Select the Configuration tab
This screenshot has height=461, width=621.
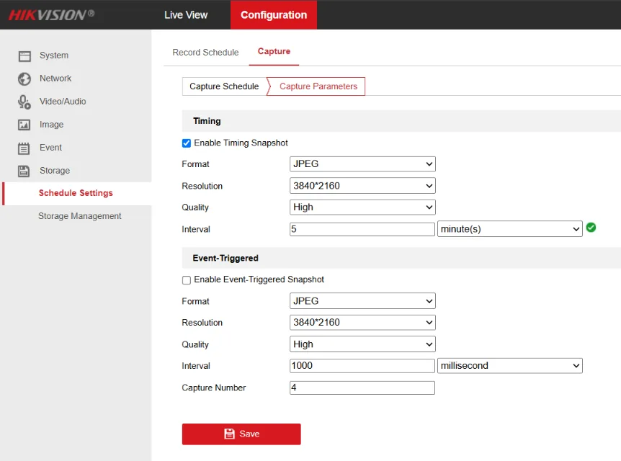pos(274,14)
